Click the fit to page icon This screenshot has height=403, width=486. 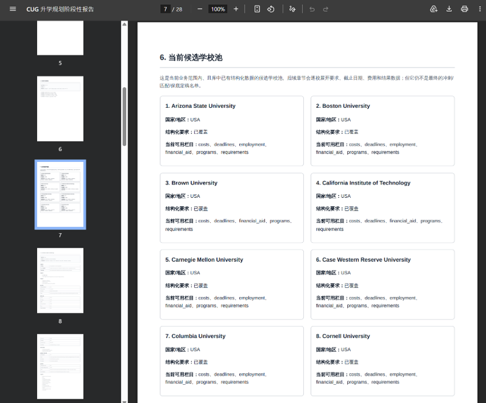point(257,9)
